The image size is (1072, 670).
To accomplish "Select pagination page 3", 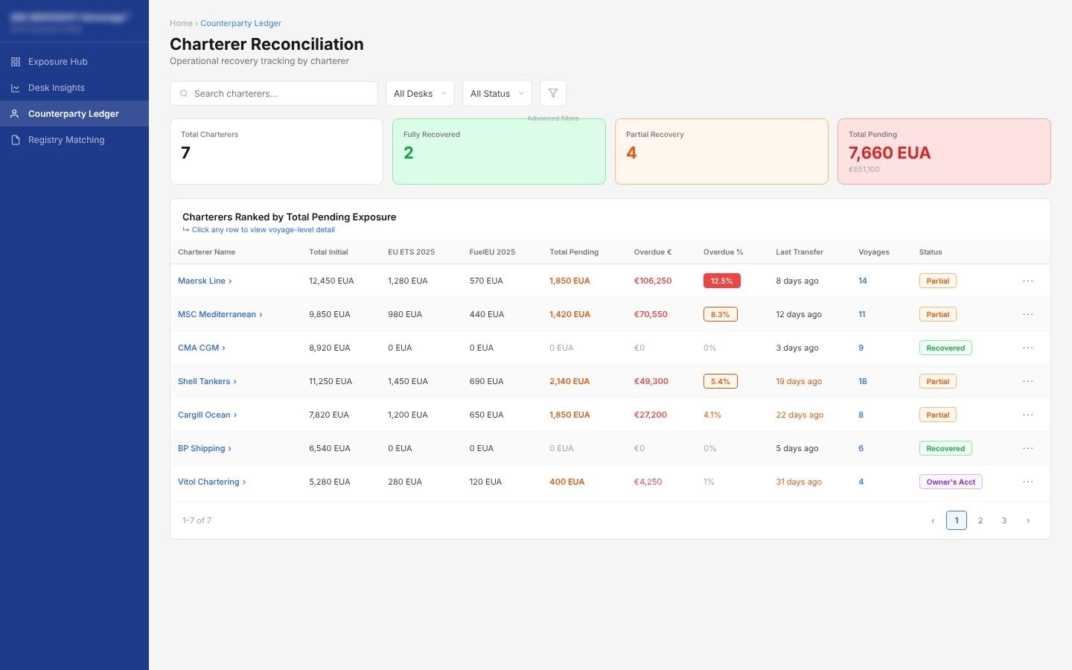I will pyautogui.click(x=1004, y=520).
